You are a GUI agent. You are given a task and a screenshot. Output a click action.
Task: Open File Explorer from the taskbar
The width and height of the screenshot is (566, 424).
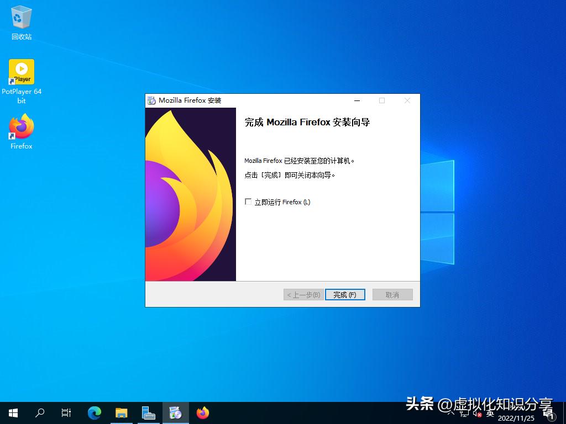click(122, 412)
